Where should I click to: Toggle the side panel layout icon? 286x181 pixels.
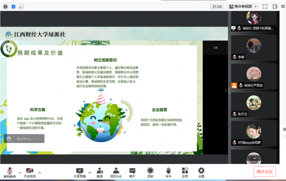tap(275, 7)
